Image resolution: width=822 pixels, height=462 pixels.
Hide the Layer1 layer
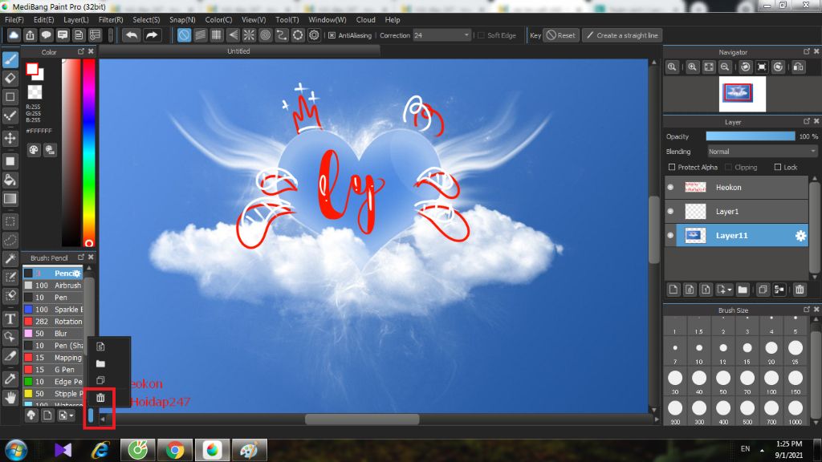pos(670,212)
